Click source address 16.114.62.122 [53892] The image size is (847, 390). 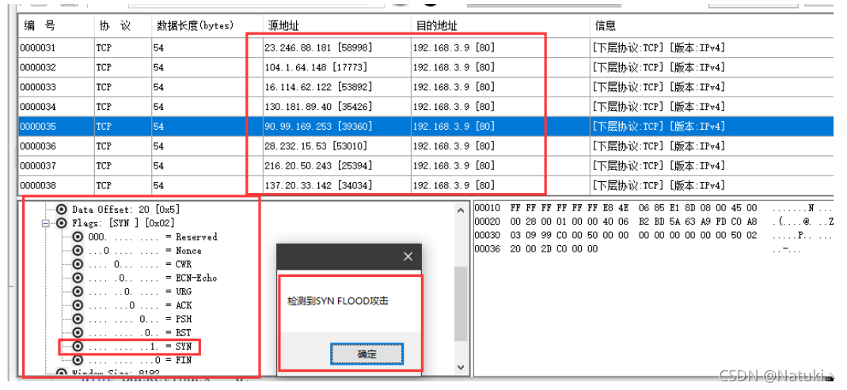[319, 87]
